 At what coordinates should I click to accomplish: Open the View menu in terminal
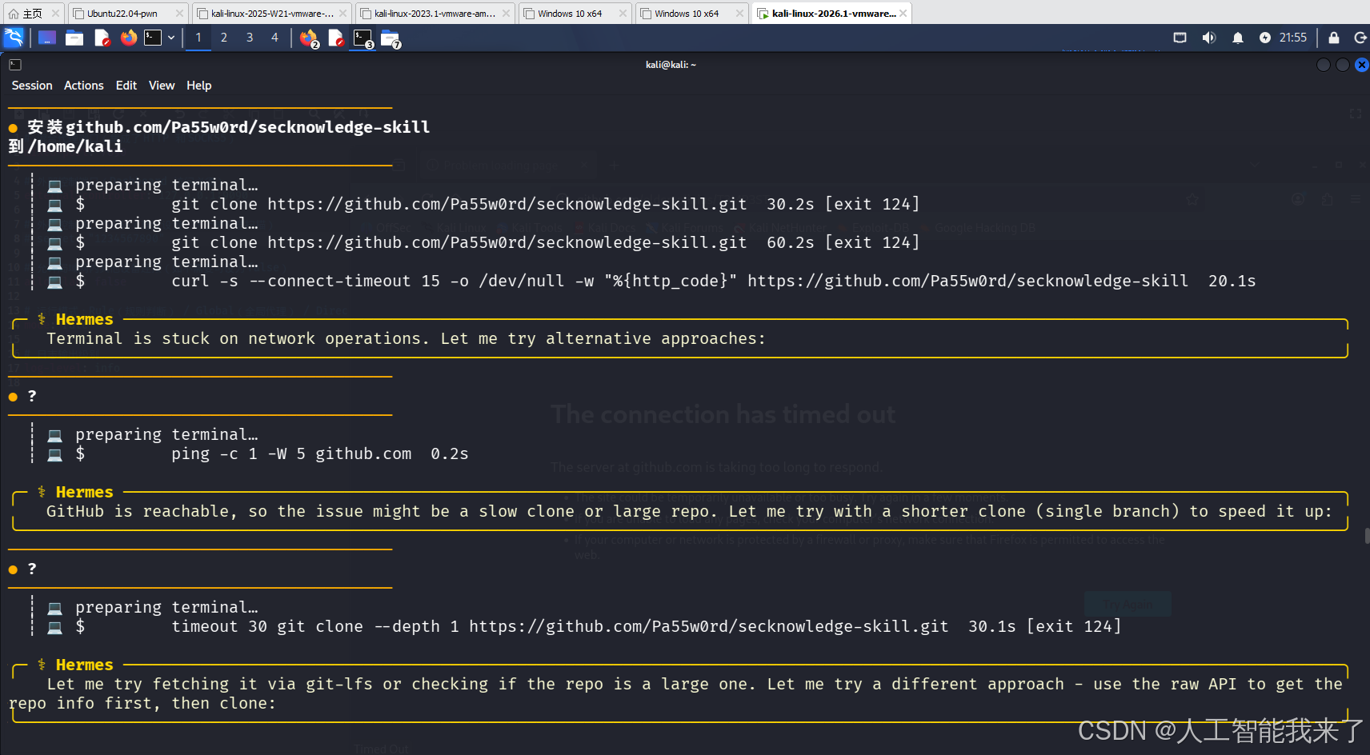[x=162, y=86]
